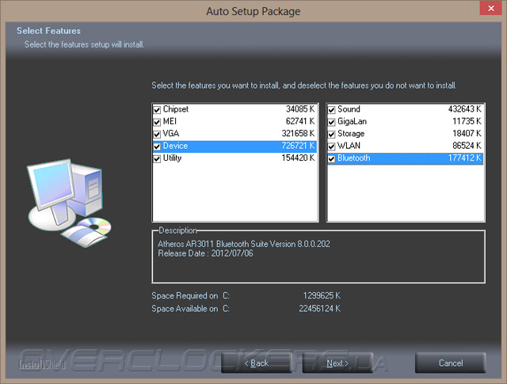Click the 34085 K size value
507x384 pixels.
tap(300, 109)
